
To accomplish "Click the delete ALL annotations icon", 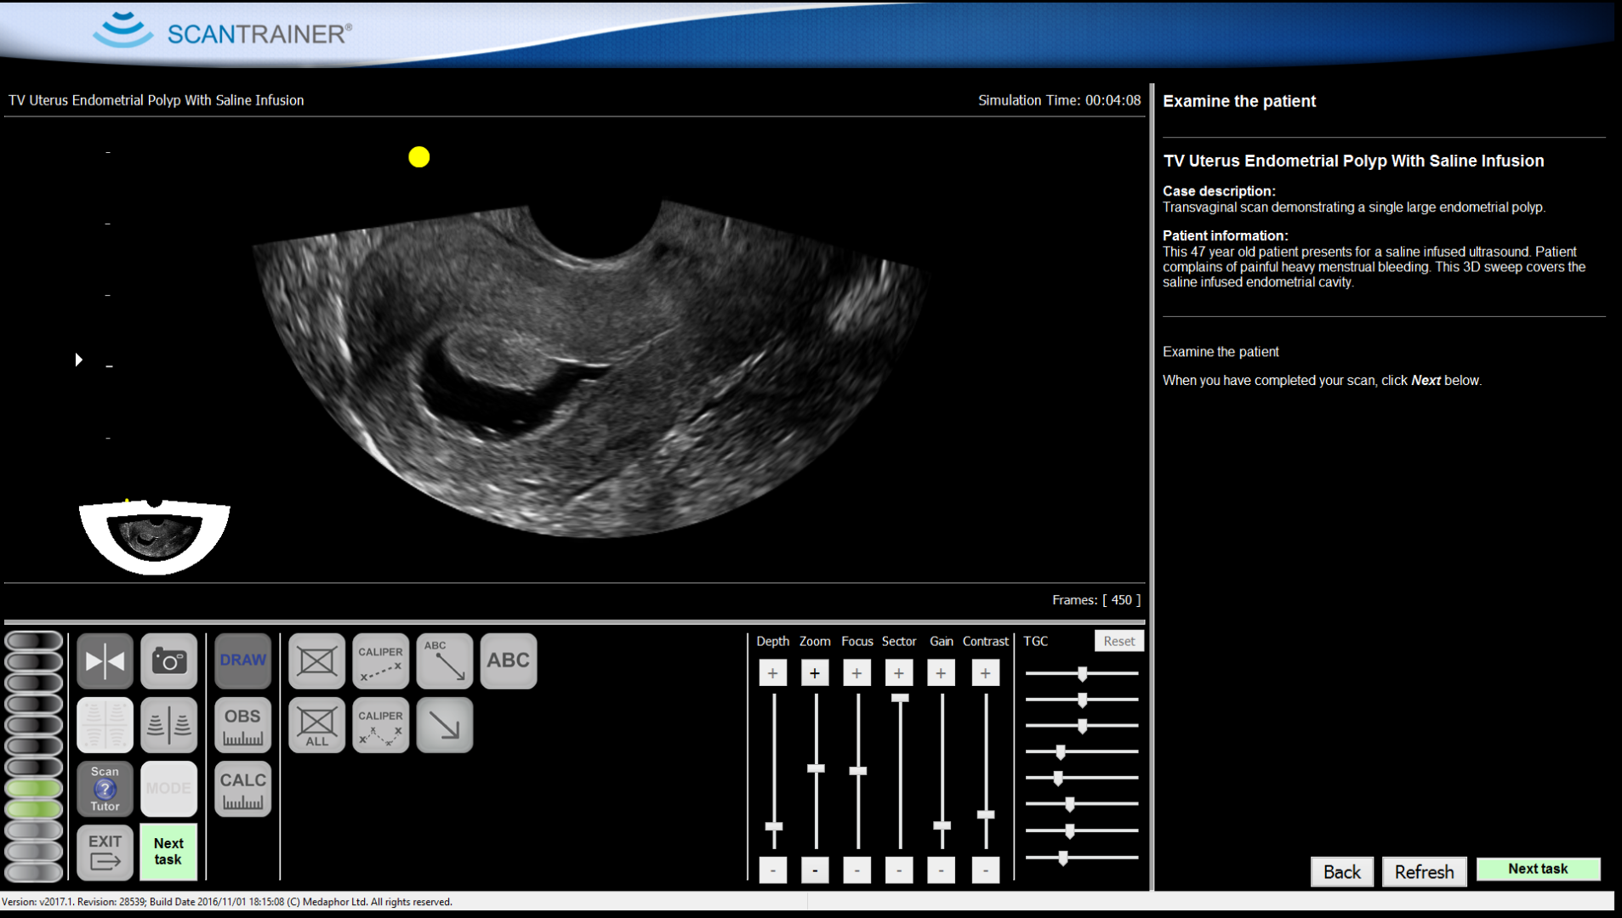I will (316, 725).
